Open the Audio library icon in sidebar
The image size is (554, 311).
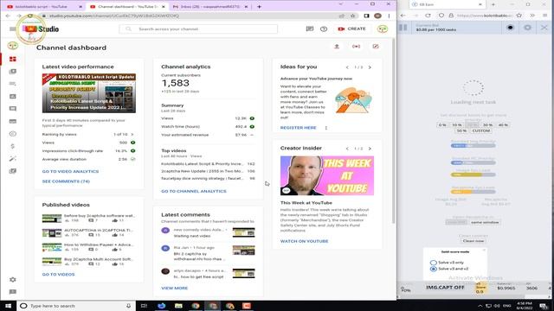[x=13, y=171]
